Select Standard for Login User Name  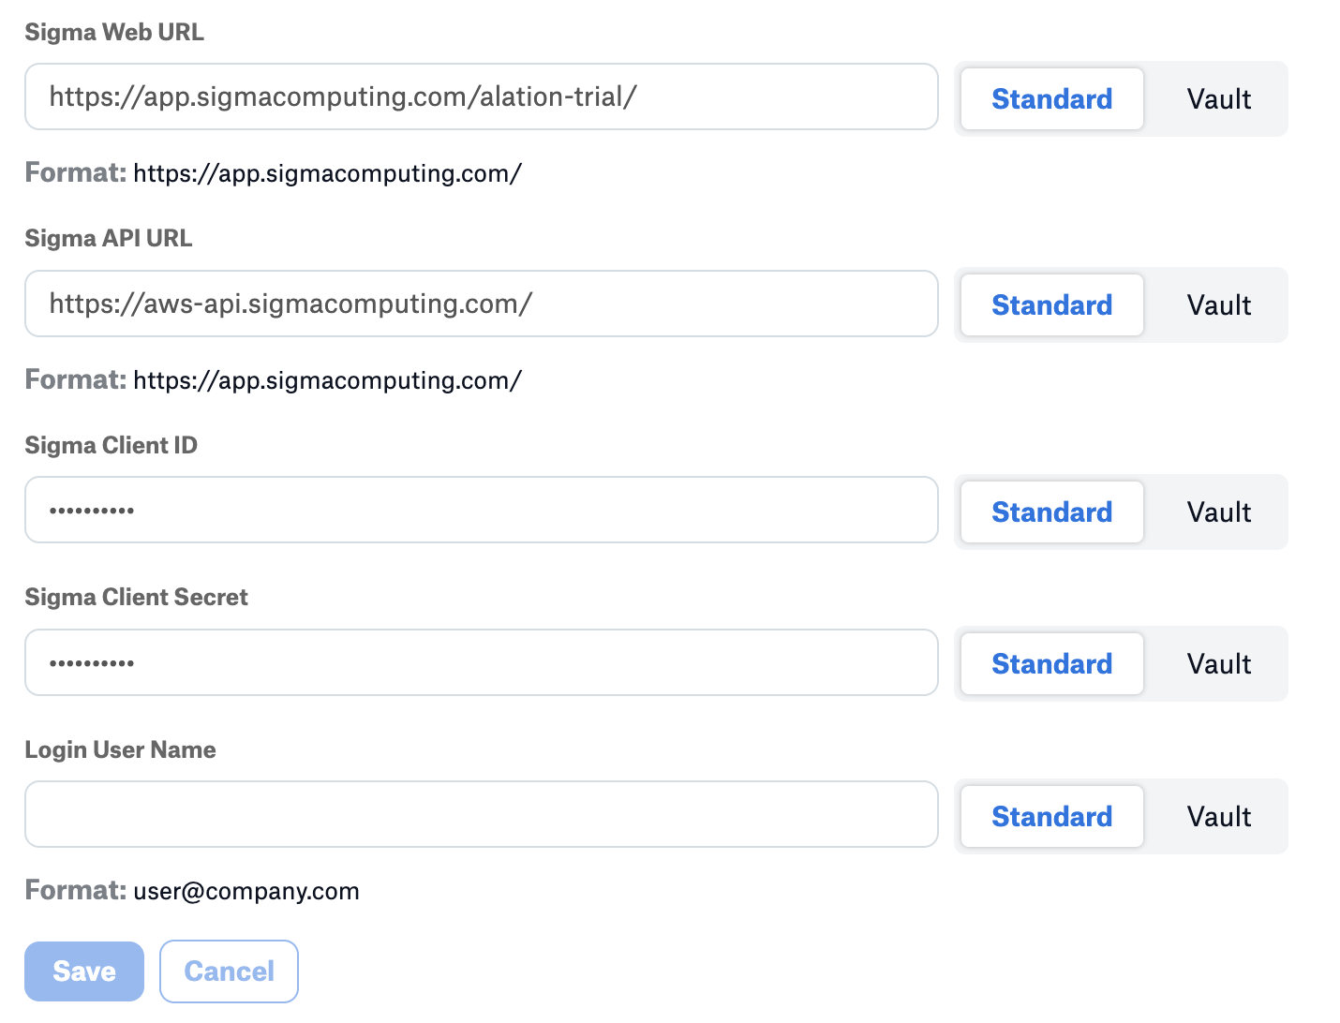(1051, 816)
